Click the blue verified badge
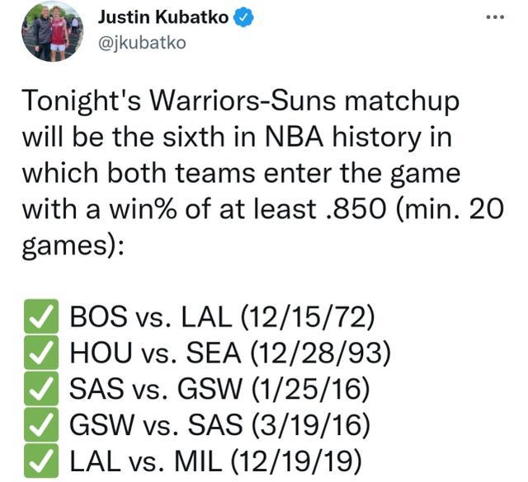 pos(243,19)
